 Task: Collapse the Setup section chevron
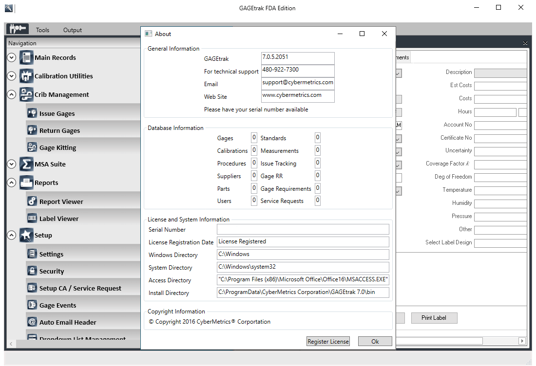tap(12, 236)
